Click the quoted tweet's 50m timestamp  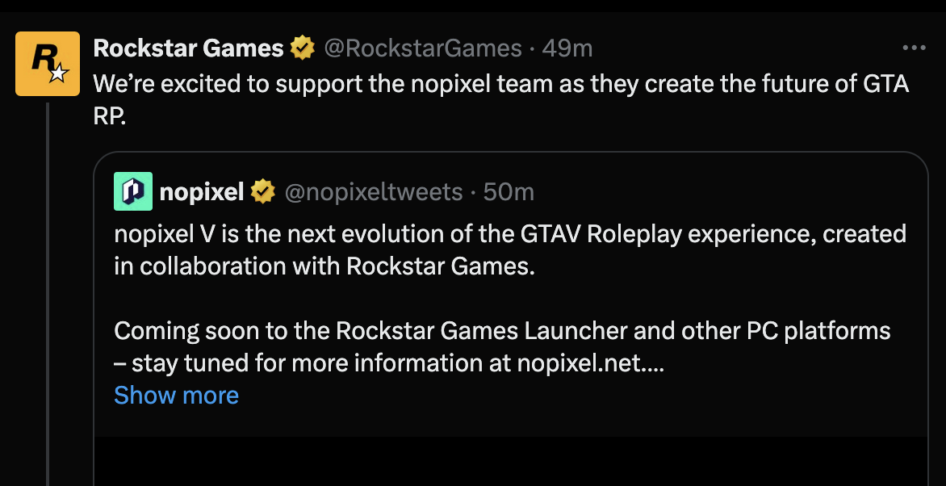point(509,192)
